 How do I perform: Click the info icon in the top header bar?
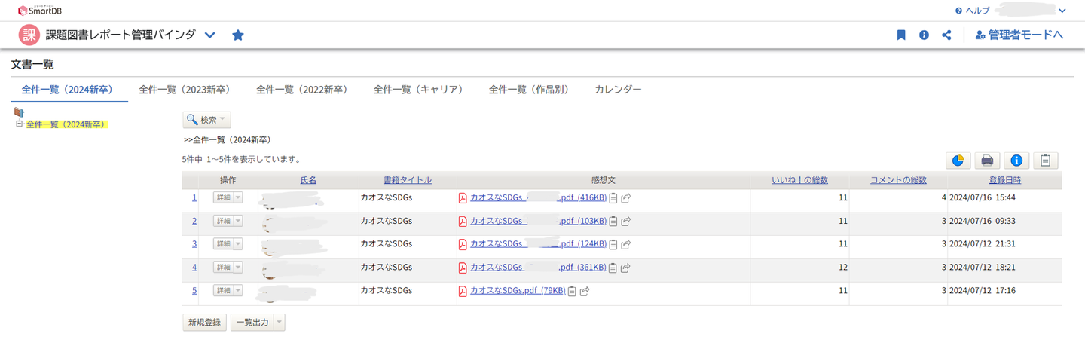[x=924, y=35]
